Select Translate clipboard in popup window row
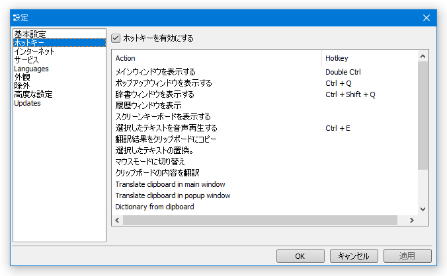The width and height of the screenshot is (447, 276). pyautogui.click(x=265, y=195)
